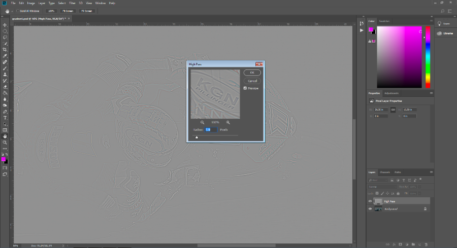Select the Zoom tool in toolbar
This screenshot has height=248, width=457.
(5, 143)
